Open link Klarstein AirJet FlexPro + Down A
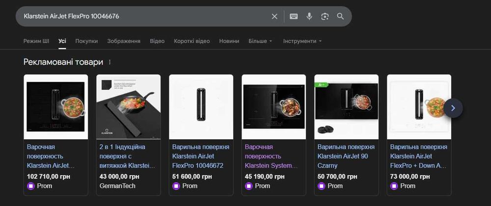This screenshot has height=206, width=491. point(419,156)
